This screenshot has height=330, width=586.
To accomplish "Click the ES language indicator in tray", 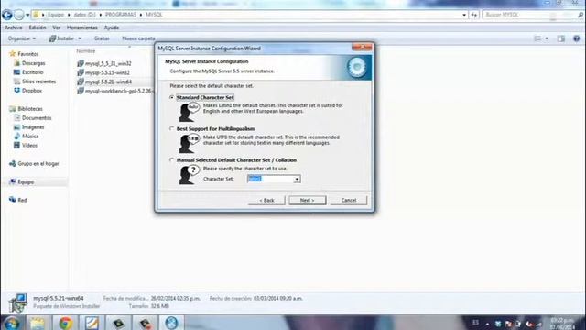I will tap(475, 323).
